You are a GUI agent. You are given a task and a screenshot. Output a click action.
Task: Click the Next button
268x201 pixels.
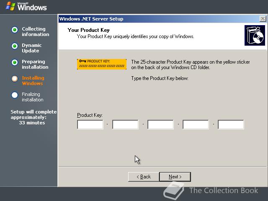pyautogui.click(x=175, y=177)
